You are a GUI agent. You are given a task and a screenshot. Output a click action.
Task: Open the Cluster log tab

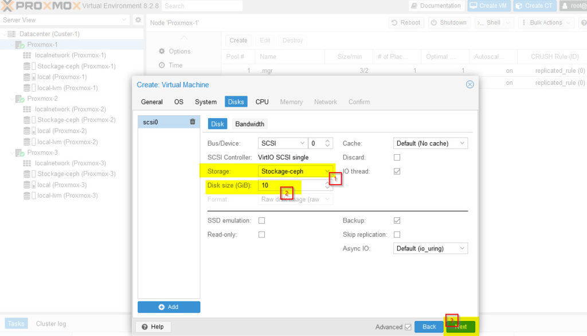(x=51, y=323)
